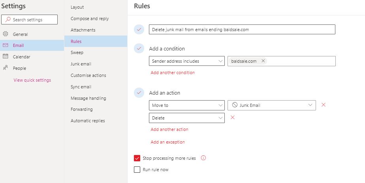Image resolution: width=365 pixels, height=183 pixels.
Task: Click the People icon in sidebar
Action: coord(6,68)
